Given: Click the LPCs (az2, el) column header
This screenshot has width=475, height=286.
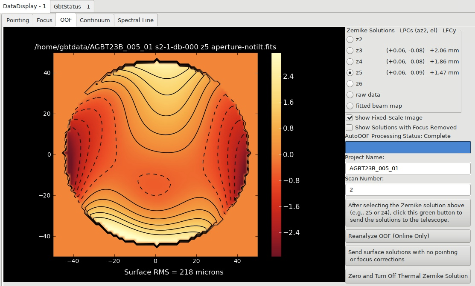Looking at the screenshot, I should pos(419,31).
